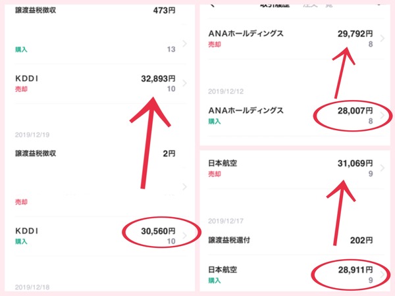Select the 日本航空 売却 entry
The width and height of the screenshot is (395, 296).
(223, 163)
